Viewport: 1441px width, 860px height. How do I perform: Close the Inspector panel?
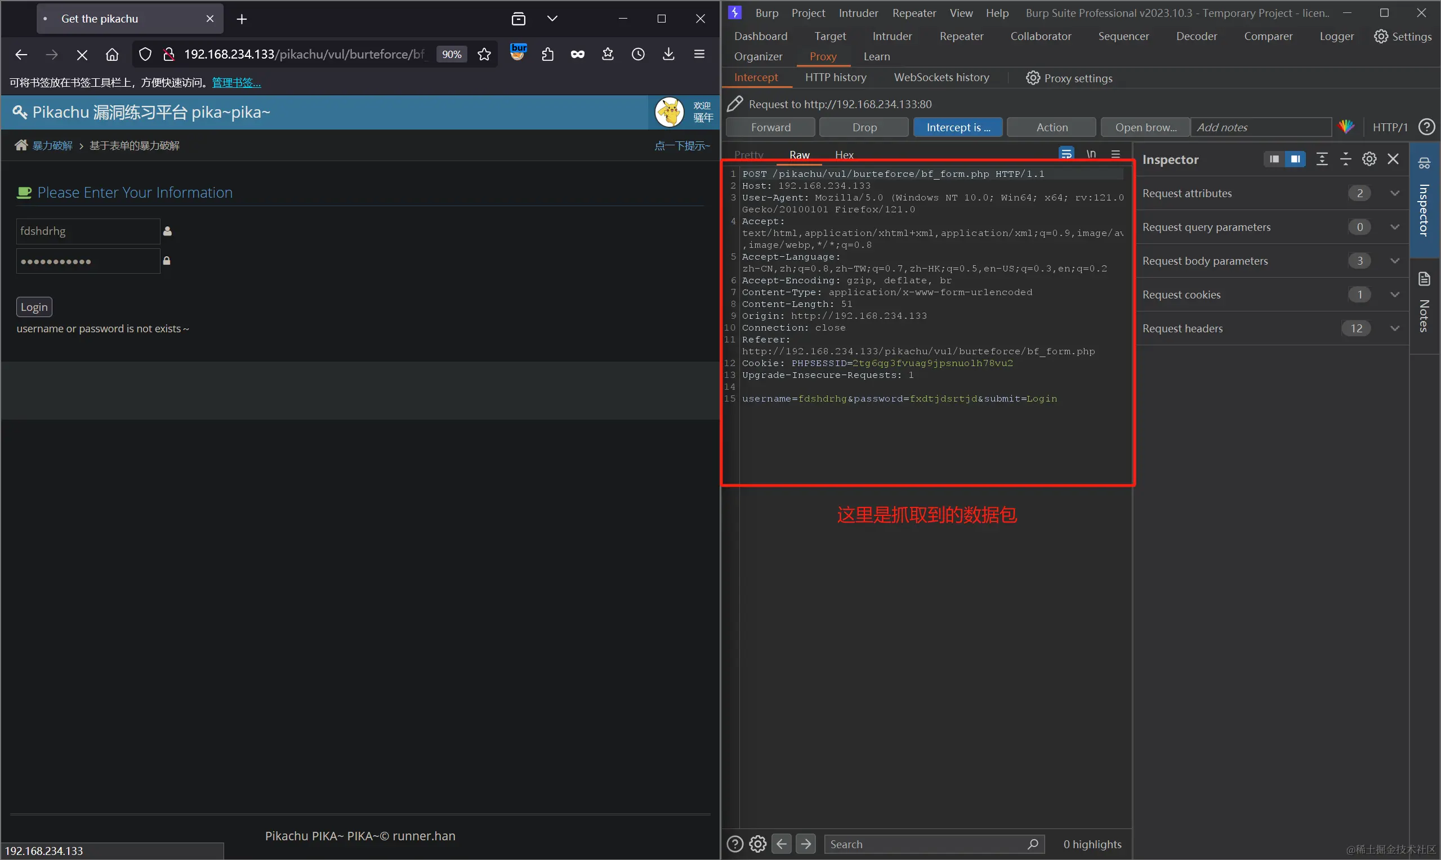pyautogui.click(x=1393, y=159)
